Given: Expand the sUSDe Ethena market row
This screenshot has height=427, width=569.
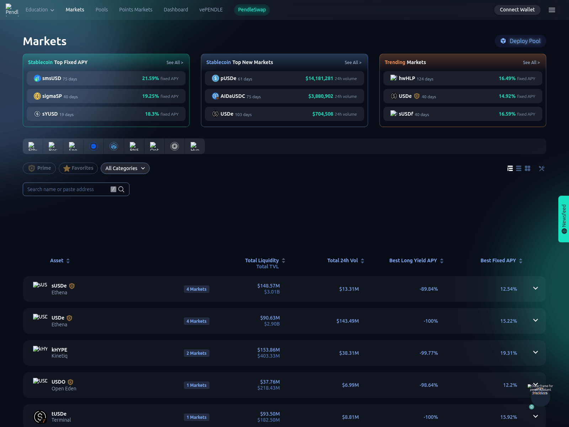Looking at the screenshot, I should [535, 288].
